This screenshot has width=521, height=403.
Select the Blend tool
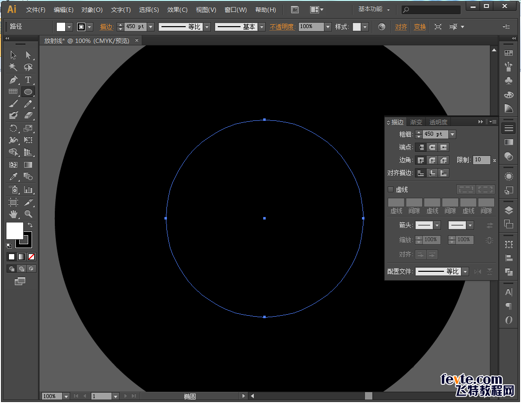coord(28,177)
